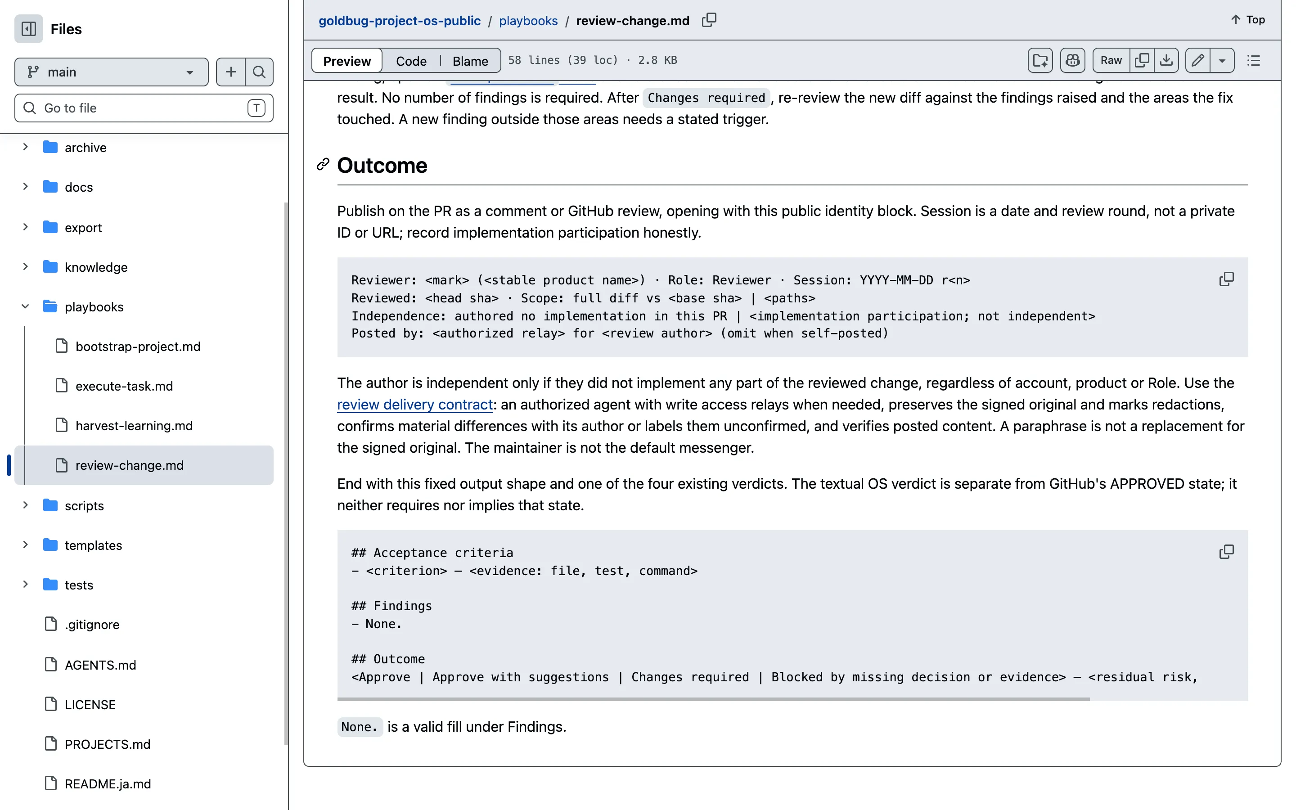This screenshot has width=1296, height=810.
Task: Open the symbols panel folder-sparkle icon
Action: point(1040,60)
